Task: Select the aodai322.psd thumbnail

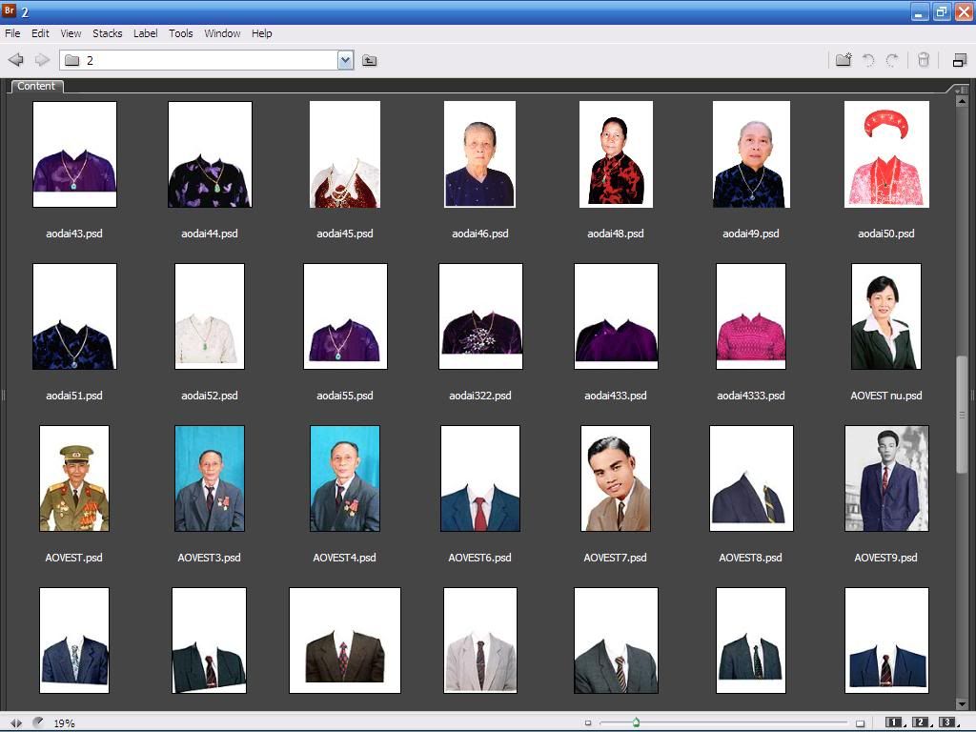Action: coord(480,316)
